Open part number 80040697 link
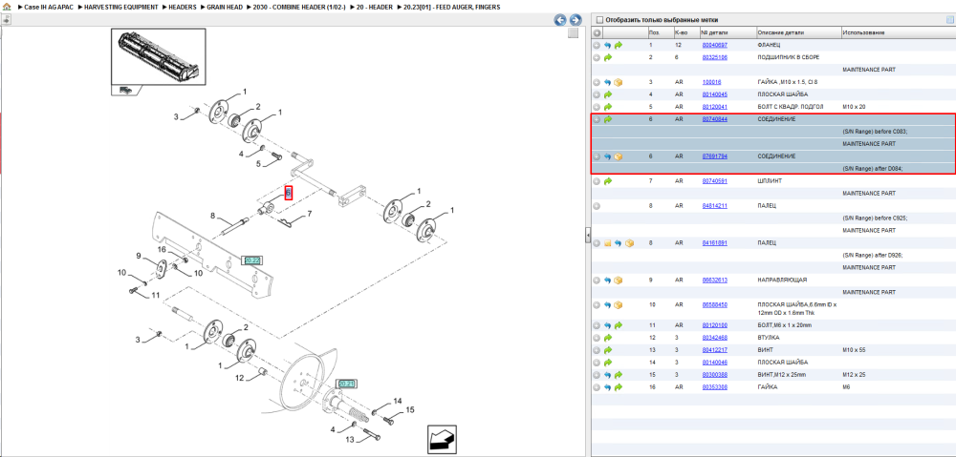 [x=714, y=45]
